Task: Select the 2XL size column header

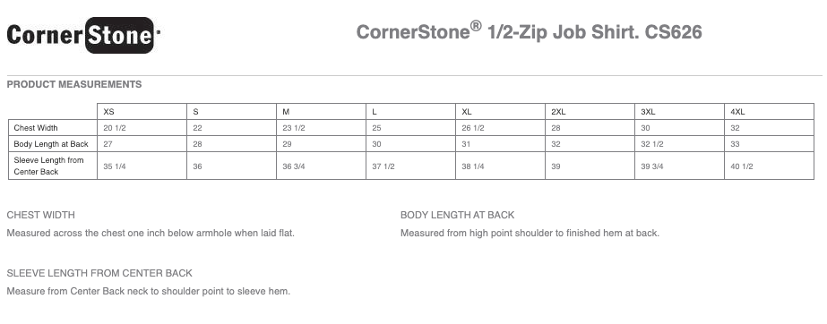Action: click(558, 112)
